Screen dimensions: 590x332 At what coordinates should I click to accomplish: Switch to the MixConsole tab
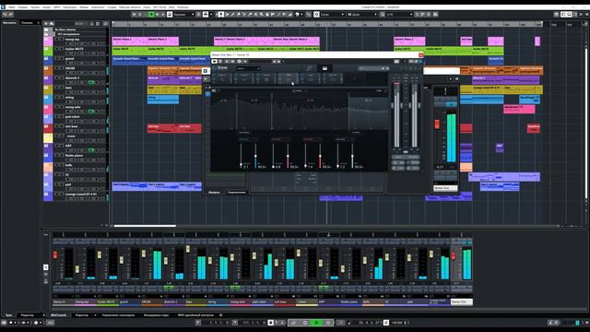(x=58, y=315)
